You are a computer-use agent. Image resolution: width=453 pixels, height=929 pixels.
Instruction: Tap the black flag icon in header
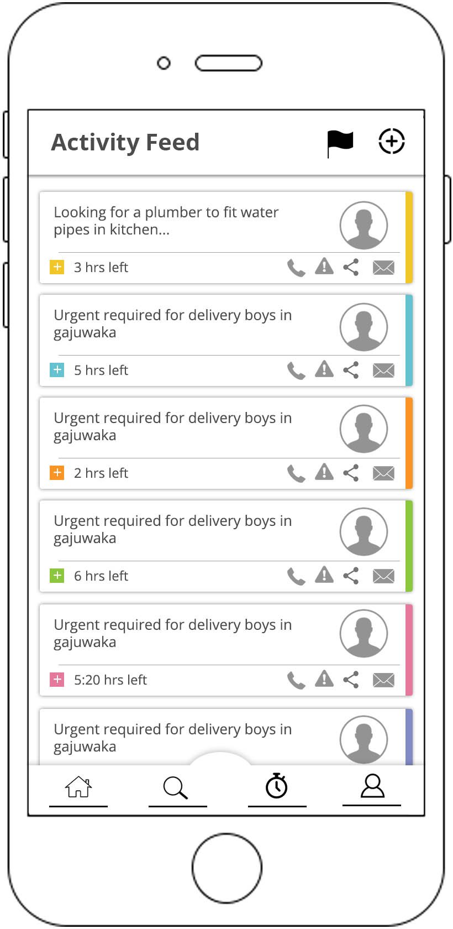pyautogui.click(x=340, y=143)
